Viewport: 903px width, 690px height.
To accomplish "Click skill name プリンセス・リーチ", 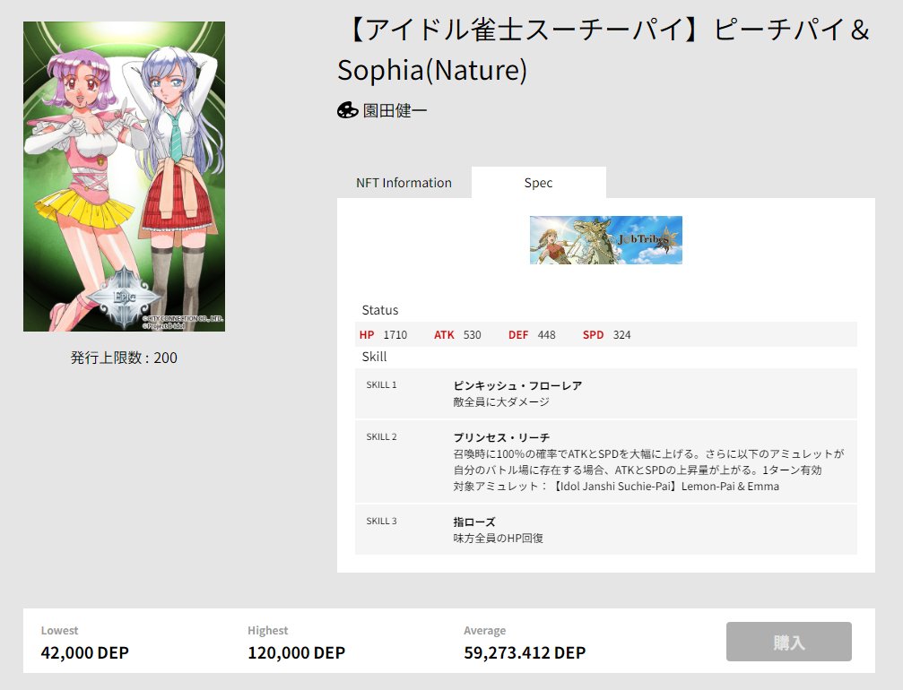I will [x=501, y=437].
